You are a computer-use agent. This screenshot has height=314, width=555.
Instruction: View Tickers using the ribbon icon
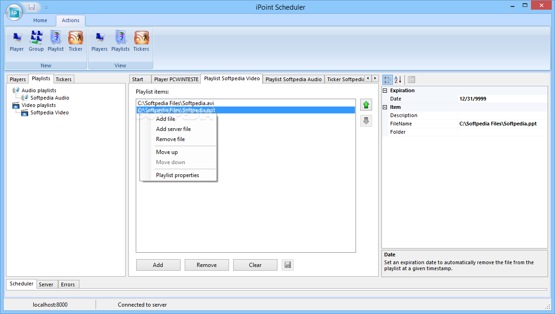pos(141,41)
